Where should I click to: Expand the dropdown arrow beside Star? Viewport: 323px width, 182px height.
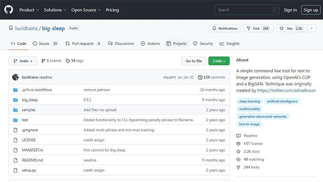[x=312, y=29]
